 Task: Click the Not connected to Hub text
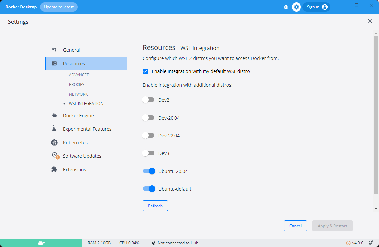pyautogui.click(x=178, y=243)
